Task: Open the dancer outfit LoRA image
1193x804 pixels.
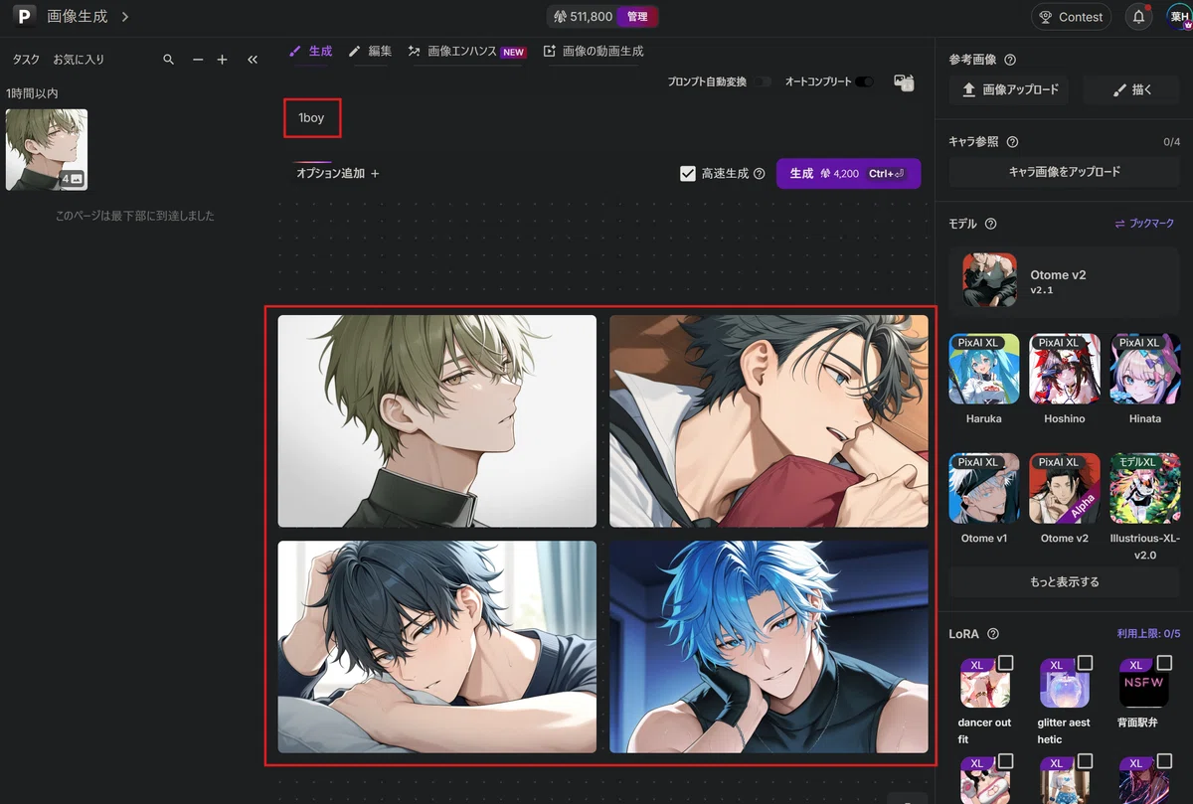Action: coord(985,682)
